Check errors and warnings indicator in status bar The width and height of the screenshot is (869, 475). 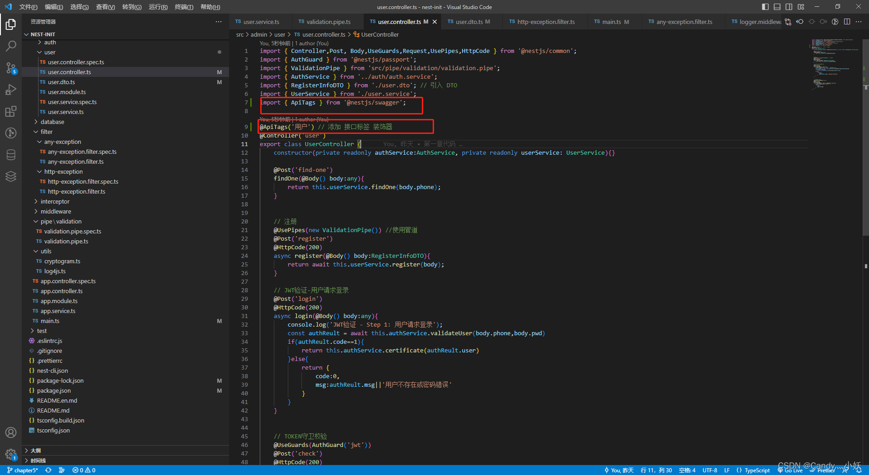tap(84, 470)
